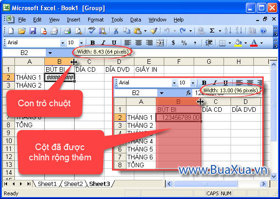This screenshot has height=199, width=280.
Task: Insert Hyperlink using the globe link icon
Action: pos(201,31)
